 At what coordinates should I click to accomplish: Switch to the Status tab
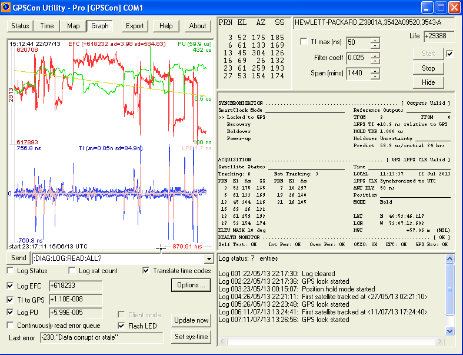point(20,26)
